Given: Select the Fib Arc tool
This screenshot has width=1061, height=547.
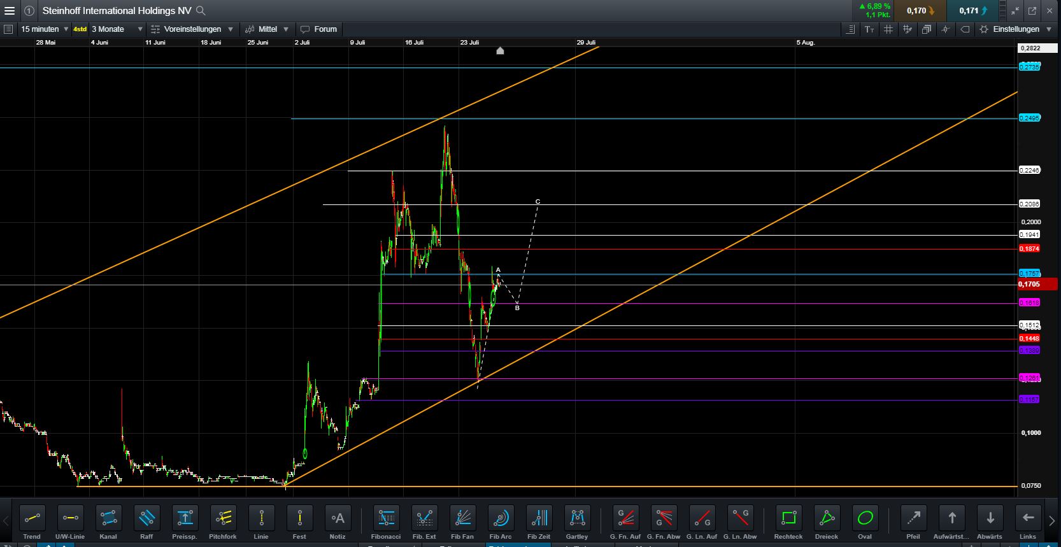Looking at the screenshot, I should click(x=501, y=518).
